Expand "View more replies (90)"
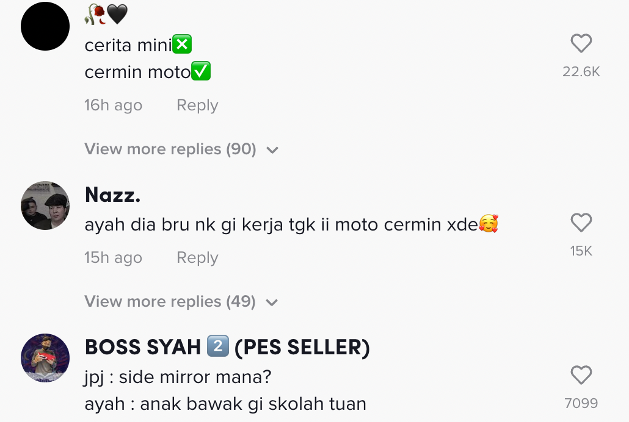The width and height of the screenshot is (629, 422). pyautogui.click(x=170, y=149)
